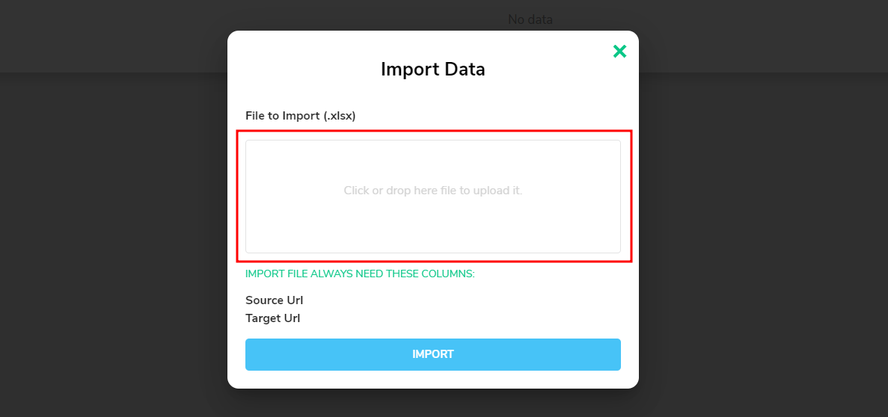Click the dimmed backdrop right of the dialog
Viewport: 888px width, 417px height.
(x=763, y=226)
